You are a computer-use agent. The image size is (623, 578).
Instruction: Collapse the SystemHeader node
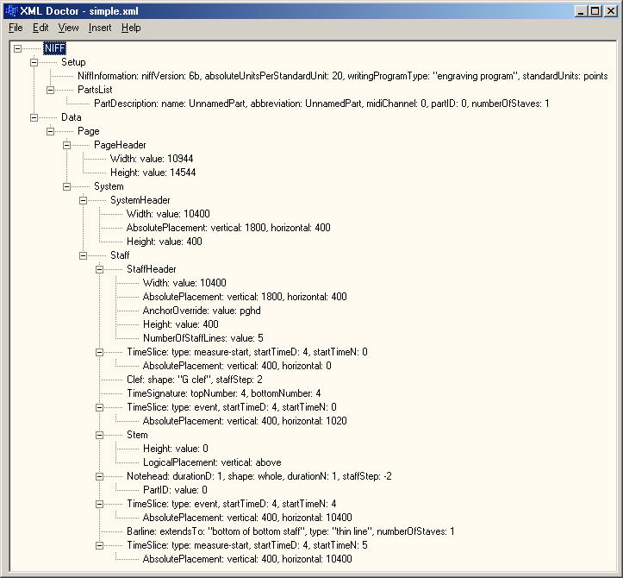(84, 200)
